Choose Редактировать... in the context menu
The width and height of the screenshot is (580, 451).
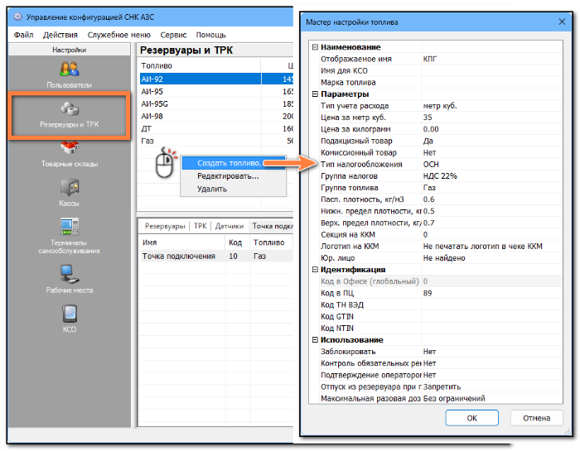[228, 175]
